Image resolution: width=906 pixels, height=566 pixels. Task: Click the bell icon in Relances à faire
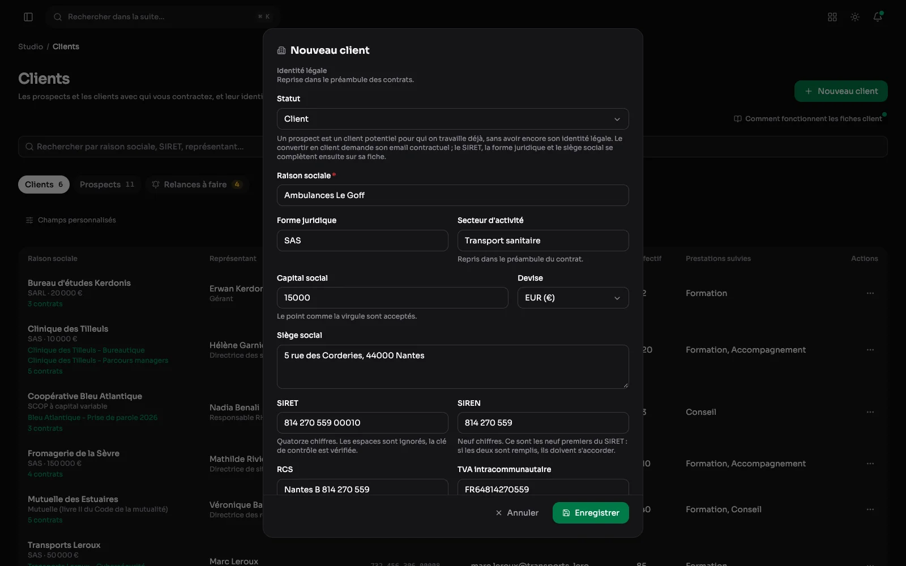(156, 185)
